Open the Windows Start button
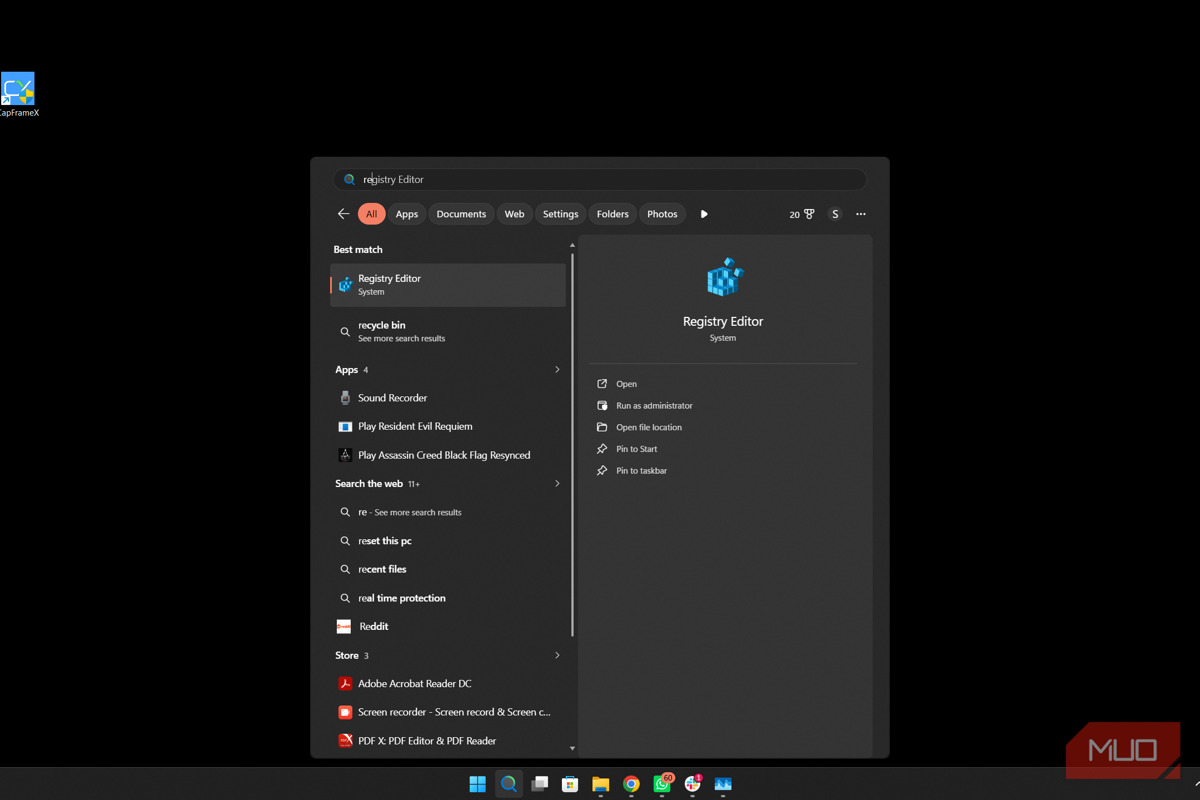Screen dimensions: 1200x800 [x=477, y=784]
